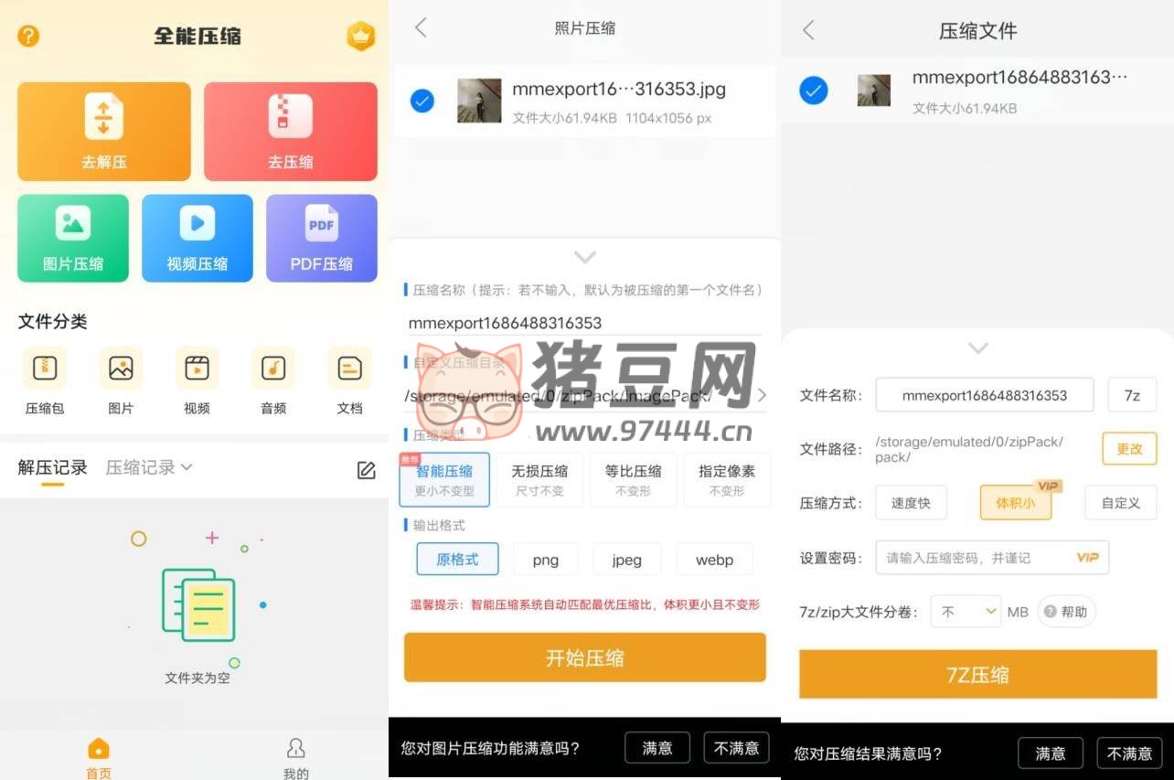1174x780 pixels.
Task: Launch 图片压缩 image compression
Action: pyautogui.click(x=73, y=238)
